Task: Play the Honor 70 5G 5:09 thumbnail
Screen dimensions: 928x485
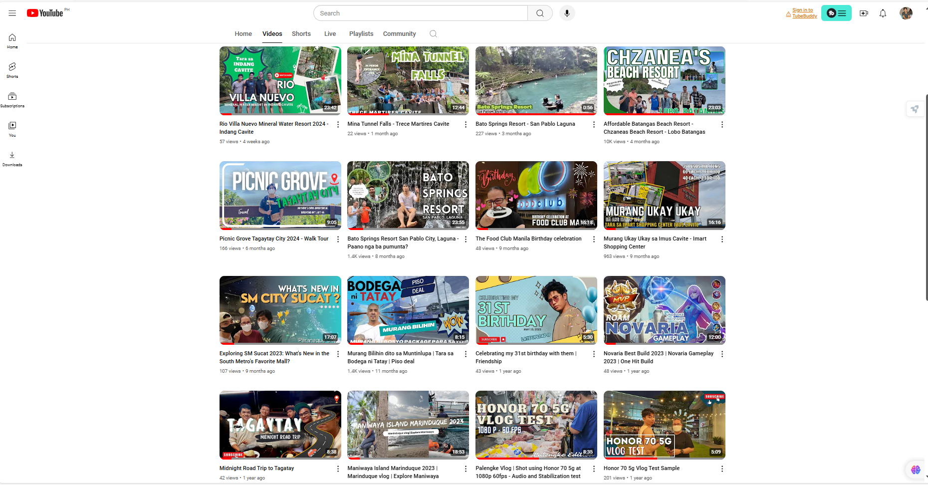Action: pos(665,425)
